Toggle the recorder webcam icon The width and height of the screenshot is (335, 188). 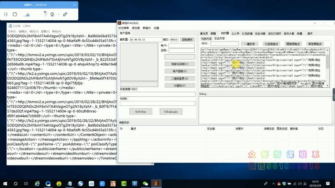coord(52,14)
